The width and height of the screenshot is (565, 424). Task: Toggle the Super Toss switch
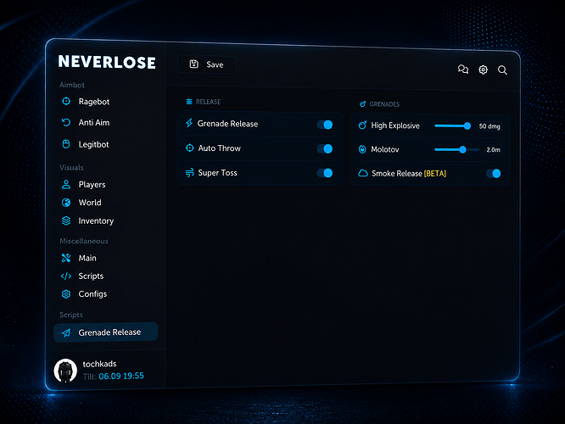pyautogui.click(x=325, y=173)
